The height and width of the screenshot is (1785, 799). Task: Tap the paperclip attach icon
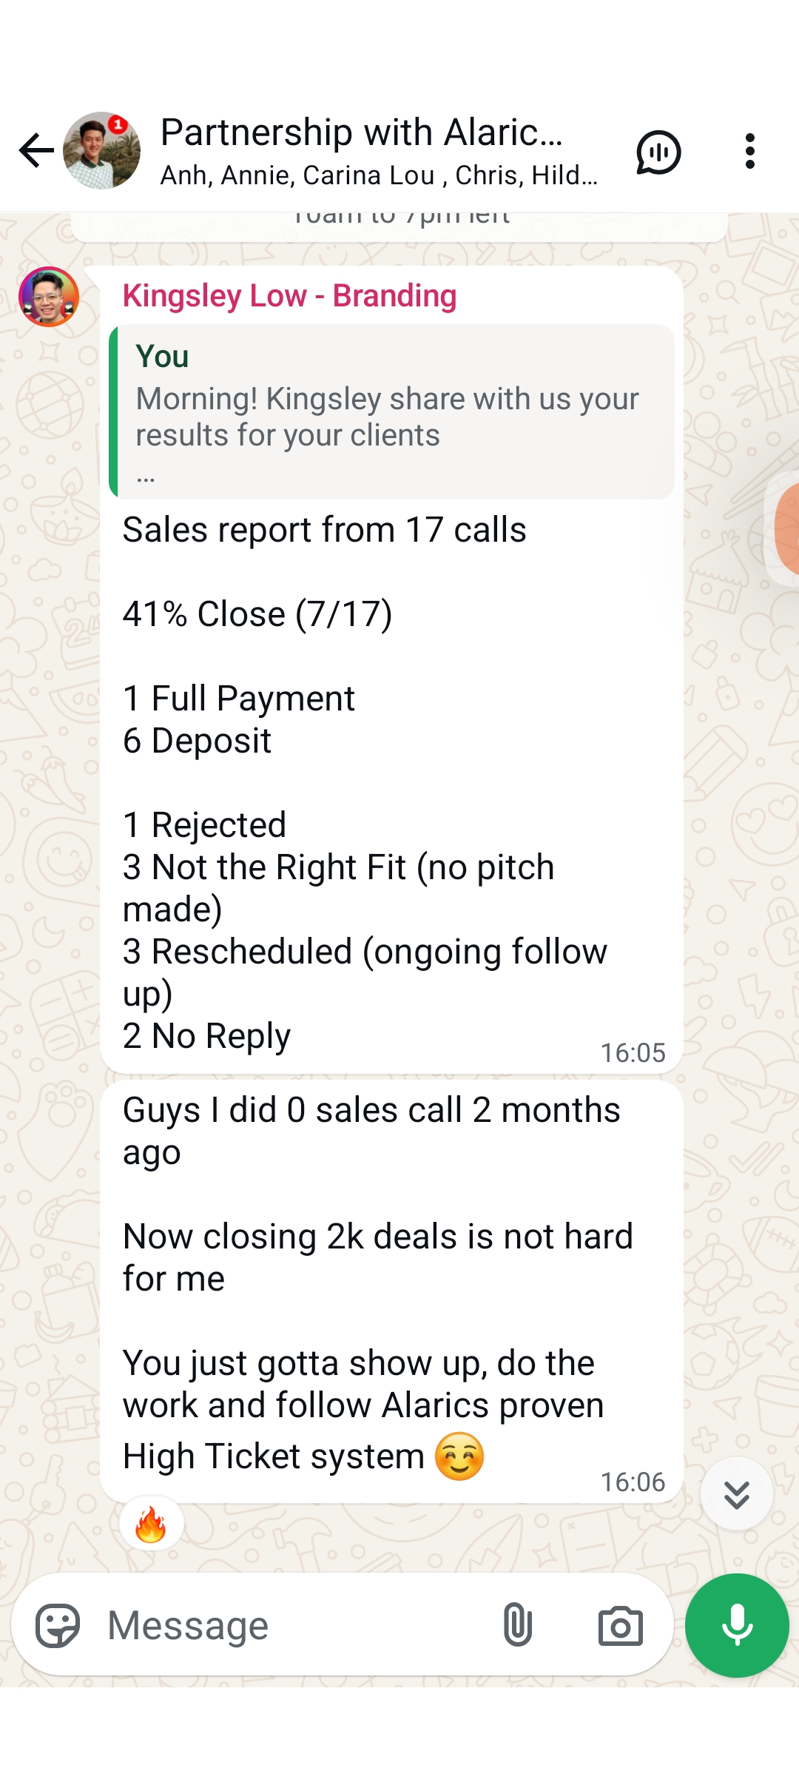point(517,1626)
